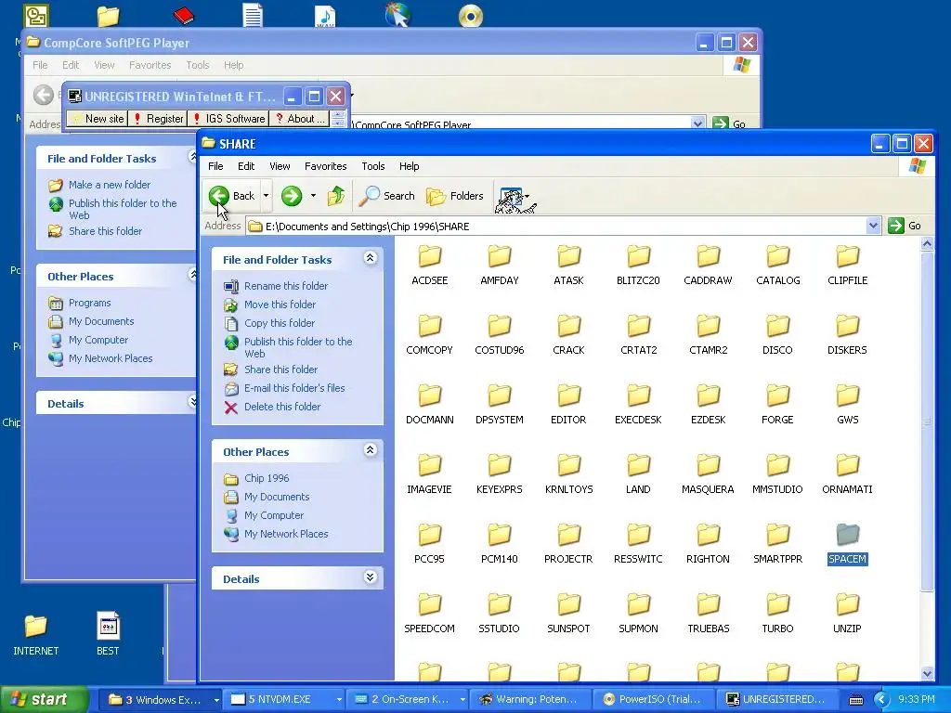The image size is (951, 713).
Task: Click the green Forward arrow in SHARE
Action: coord(292,196)
